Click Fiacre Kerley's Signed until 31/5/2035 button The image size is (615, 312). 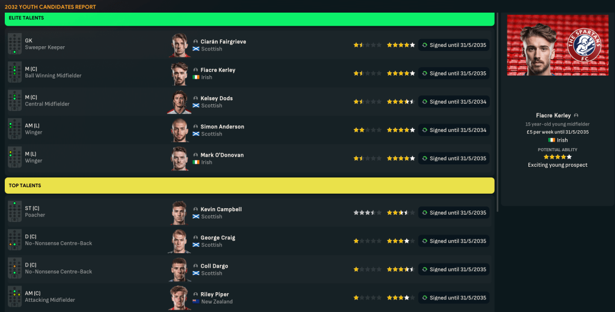(454, 73)
